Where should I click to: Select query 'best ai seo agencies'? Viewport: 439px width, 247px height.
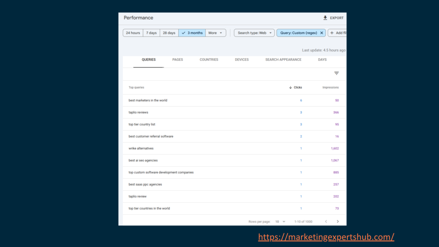pyautogui.click(x=143, y=160)
